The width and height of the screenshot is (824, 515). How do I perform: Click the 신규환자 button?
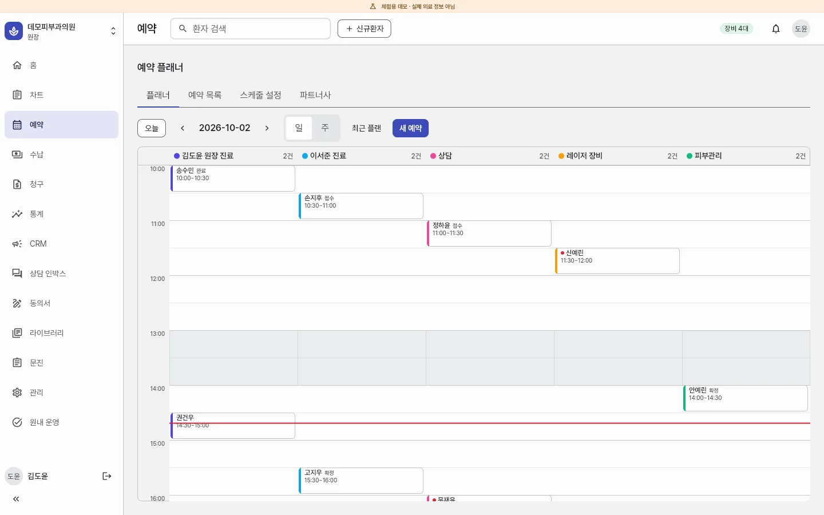(365, 29)
